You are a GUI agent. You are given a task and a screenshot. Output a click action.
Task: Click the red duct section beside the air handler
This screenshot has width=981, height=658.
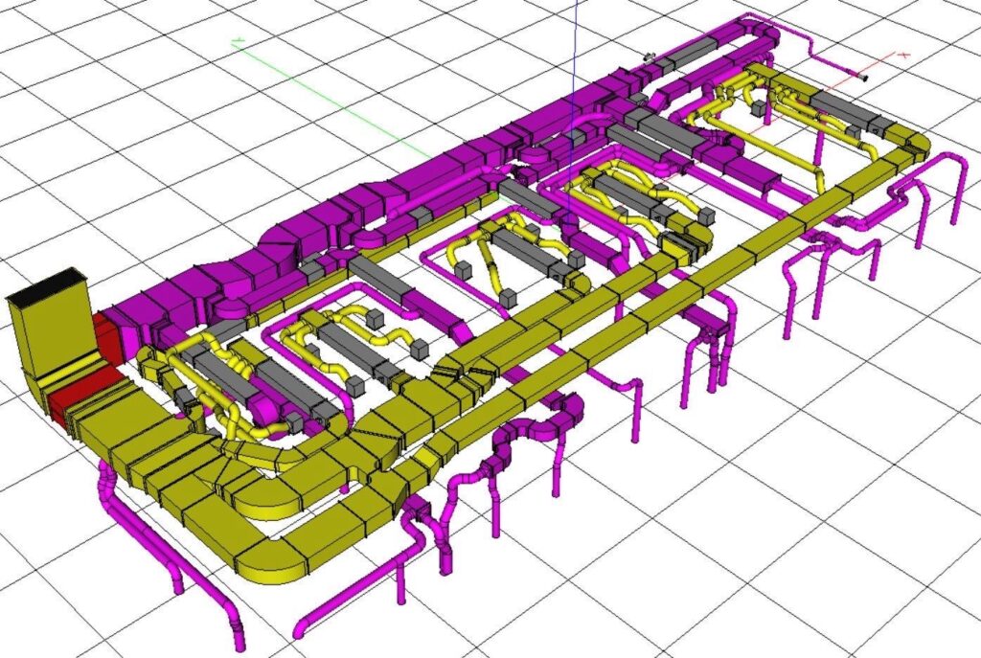tap(104, 332)
